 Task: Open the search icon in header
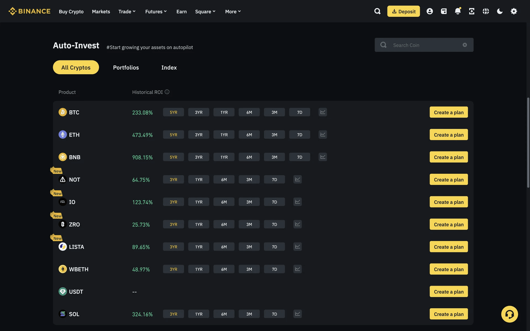tap(377, 11)
